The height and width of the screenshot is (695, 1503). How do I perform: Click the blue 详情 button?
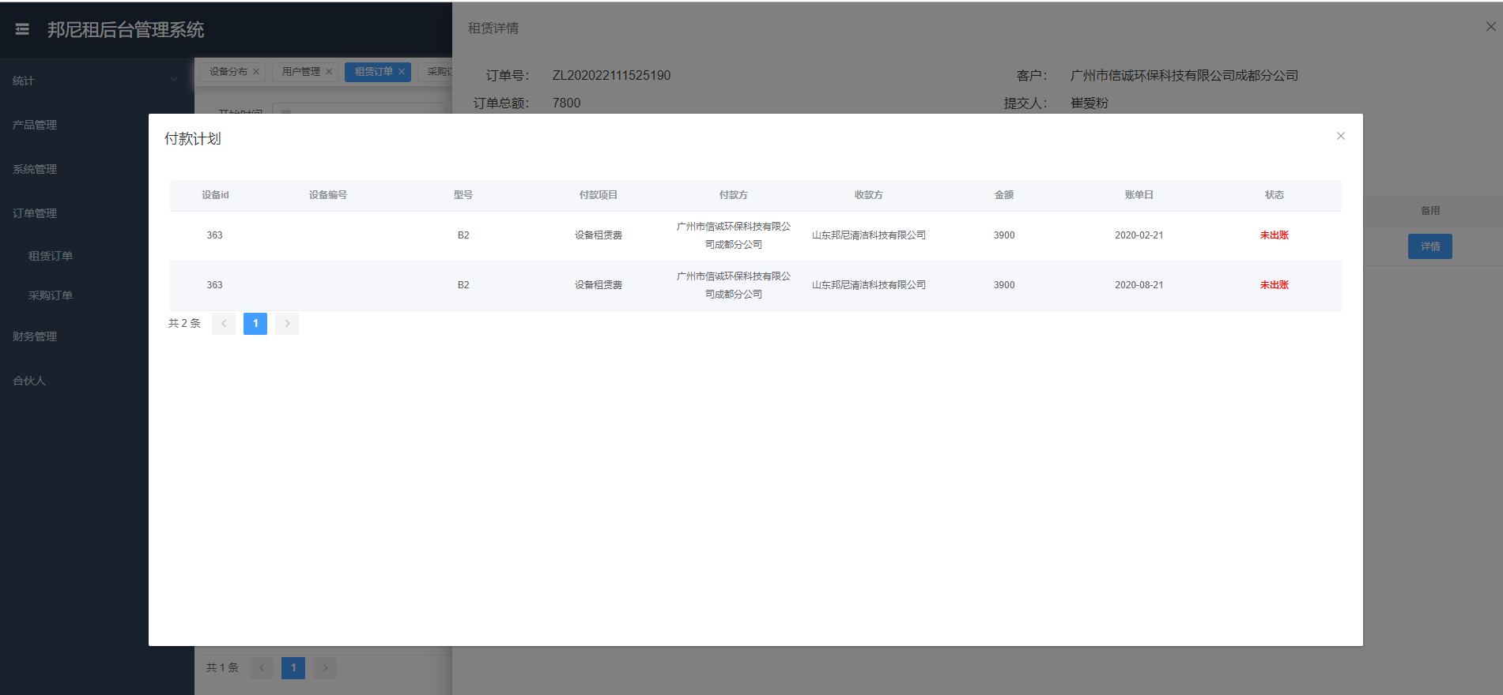[x=1429, y=246]
